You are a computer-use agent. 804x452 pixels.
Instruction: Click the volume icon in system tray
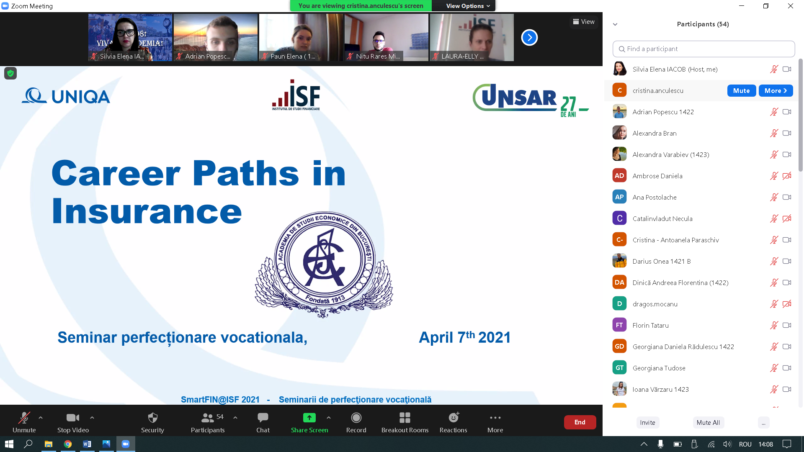point(727,444)
